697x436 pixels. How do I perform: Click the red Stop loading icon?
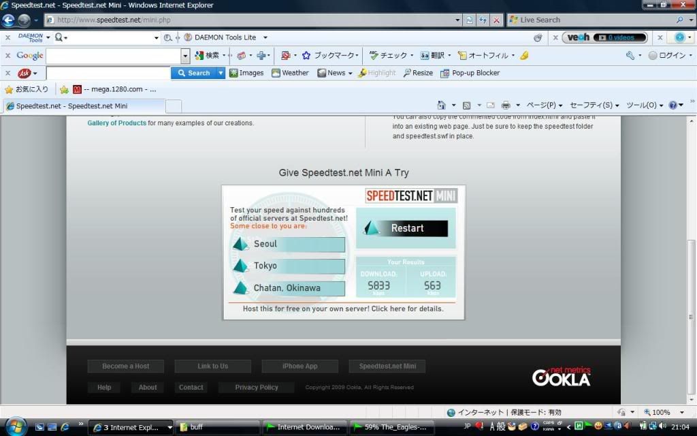coord(496,20)
